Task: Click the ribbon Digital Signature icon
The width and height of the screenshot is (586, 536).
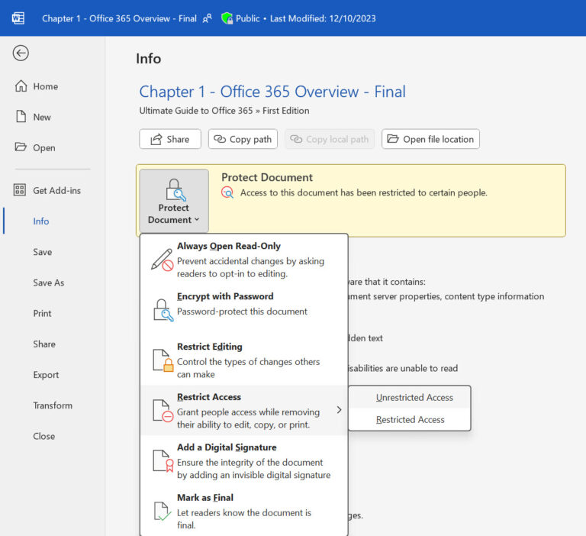Action: (x=163, y=461)
